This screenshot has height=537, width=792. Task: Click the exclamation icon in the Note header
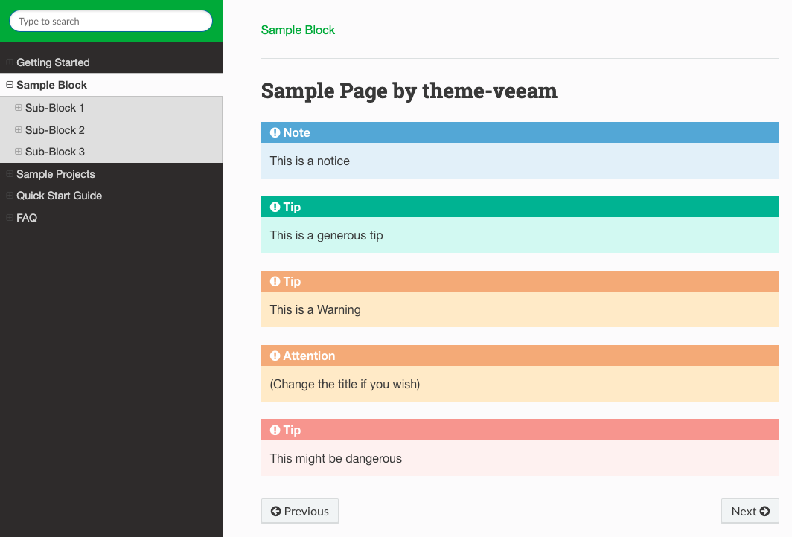click(275, 132)
